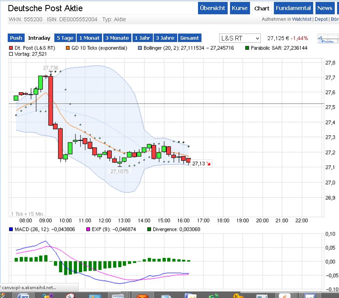Screen dimensions: 339x298
Task: Click the green Parabolic SAR legend square
Action: (247, 48)
